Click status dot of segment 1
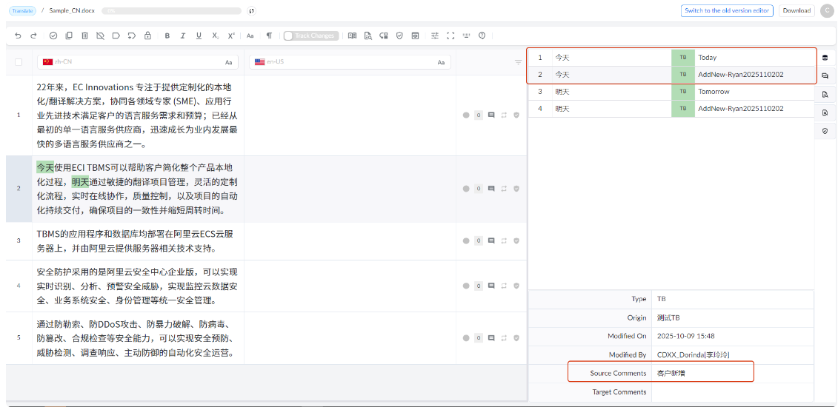The height and width of the screenshot is (407, 838). point(466,115)
